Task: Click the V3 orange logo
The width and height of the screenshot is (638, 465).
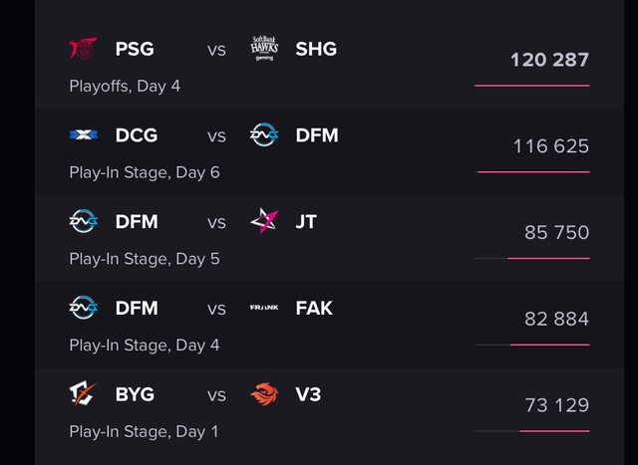Action: 264,394
